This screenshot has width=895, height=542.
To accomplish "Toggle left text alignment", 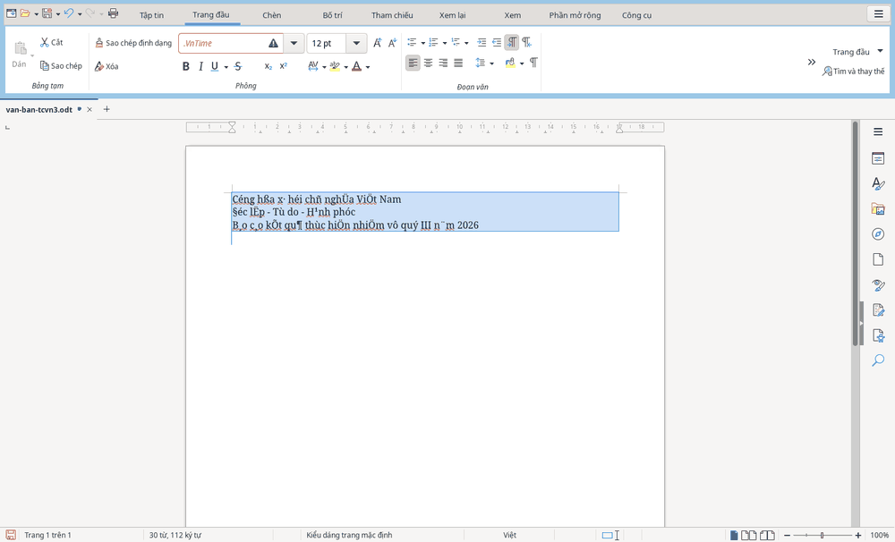I will click(x=413, y=63).
